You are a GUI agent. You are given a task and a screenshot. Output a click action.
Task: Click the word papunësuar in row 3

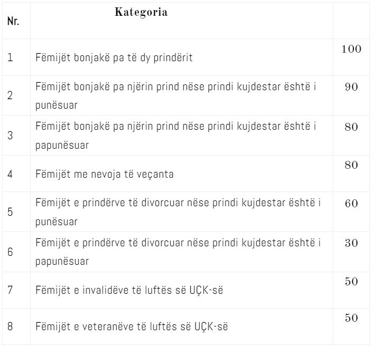tap(62, 146)
